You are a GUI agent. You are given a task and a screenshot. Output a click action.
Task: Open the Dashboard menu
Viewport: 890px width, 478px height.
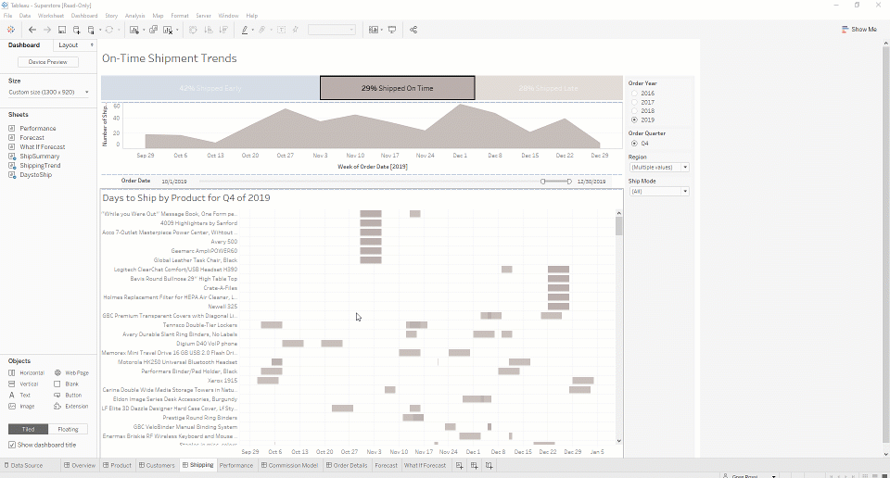[x=84, y=16]
